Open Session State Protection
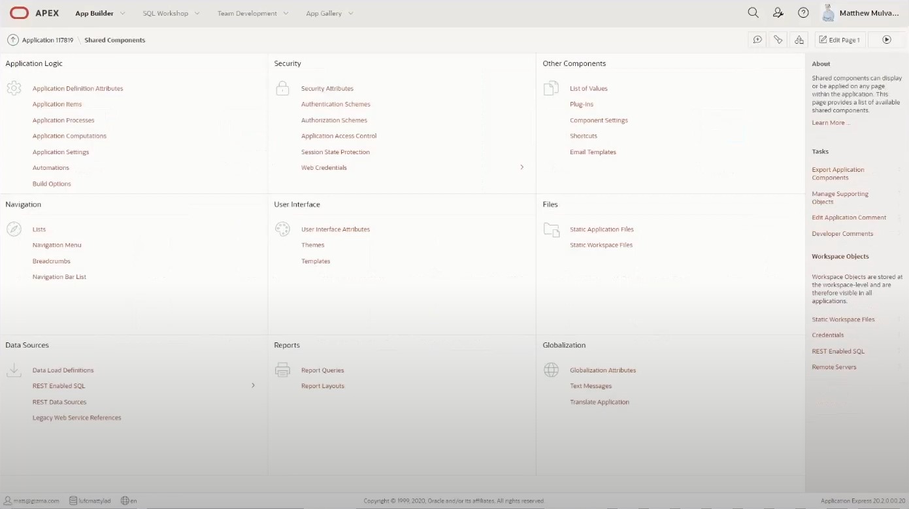The image size is (909, 509). (335, 152)
